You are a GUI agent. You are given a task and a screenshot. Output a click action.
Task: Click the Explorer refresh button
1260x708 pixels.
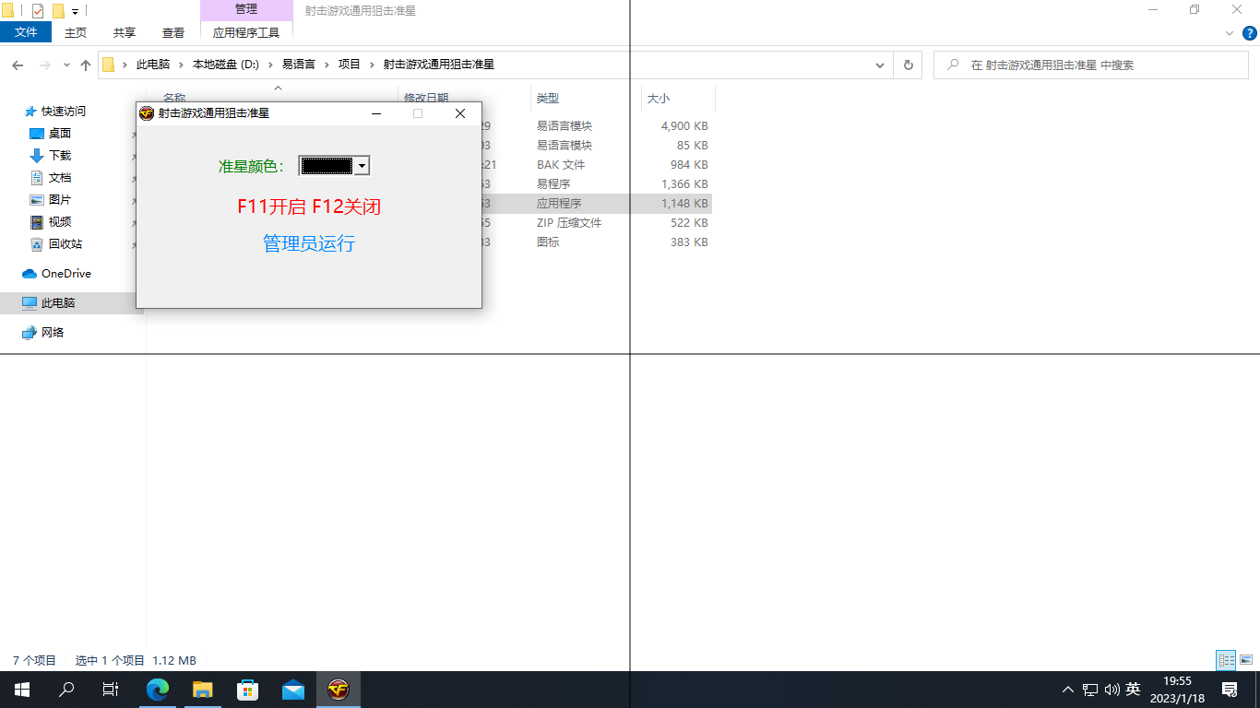tap(908, 65)
